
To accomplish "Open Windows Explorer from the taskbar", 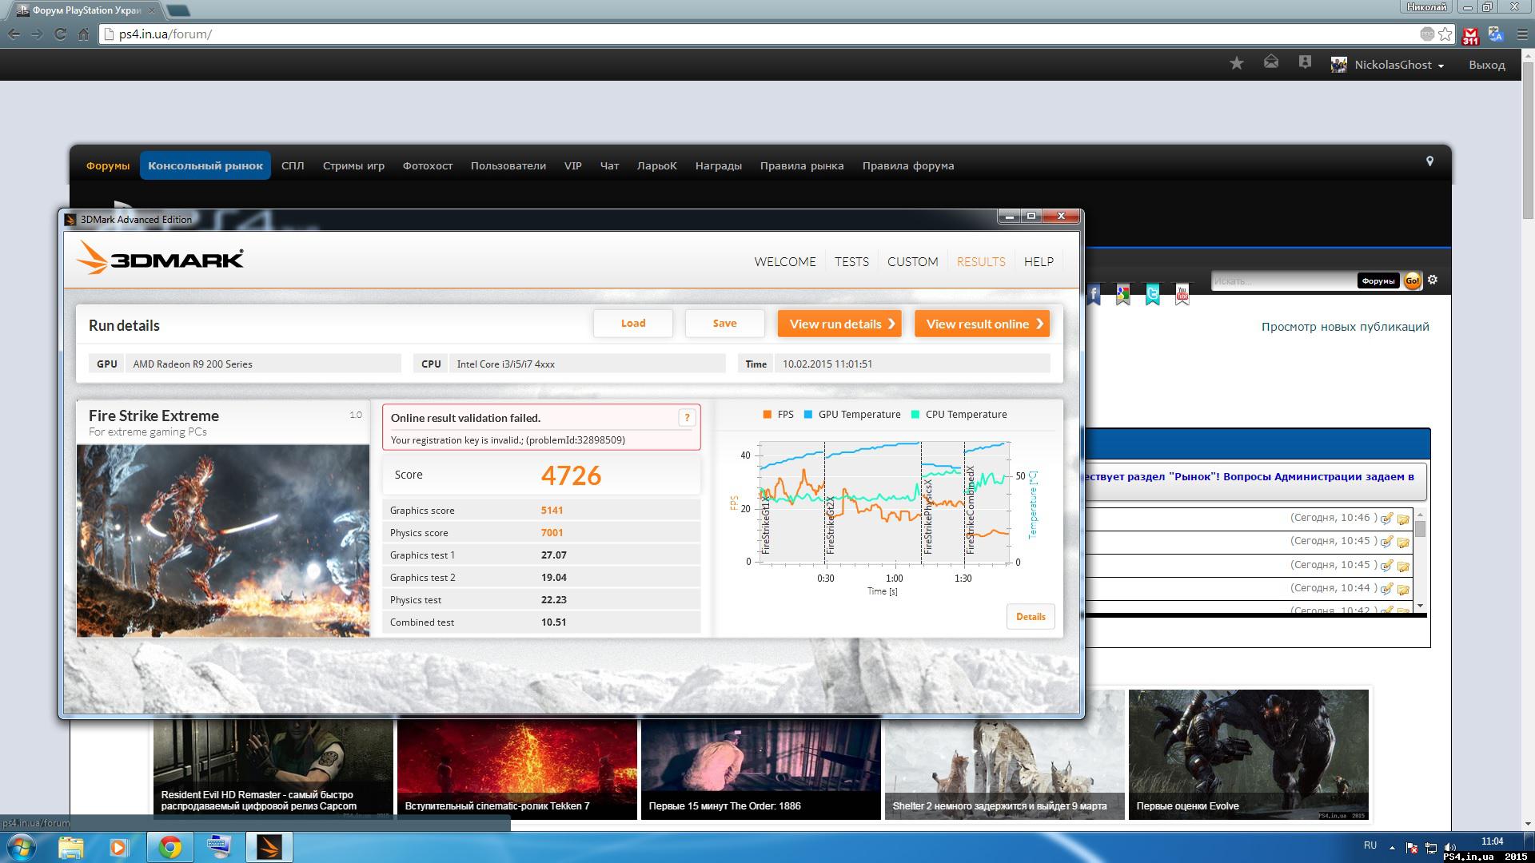I will tap(70, 847).
